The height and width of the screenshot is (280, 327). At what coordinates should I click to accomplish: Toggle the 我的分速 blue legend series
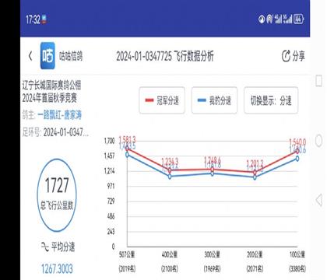click(x=214, y=100)
